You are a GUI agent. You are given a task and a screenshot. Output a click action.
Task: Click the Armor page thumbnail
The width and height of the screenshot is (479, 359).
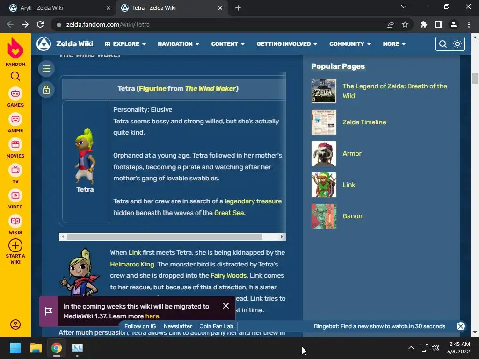coord(324,153)
